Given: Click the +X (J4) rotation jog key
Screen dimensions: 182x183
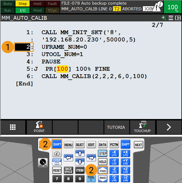Looking at the screenshot, I should tap(125, 179).
